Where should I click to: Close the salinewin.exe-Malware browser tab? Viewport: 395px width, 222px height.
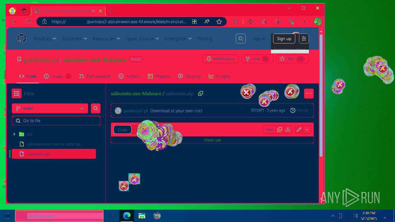[100, 11]
